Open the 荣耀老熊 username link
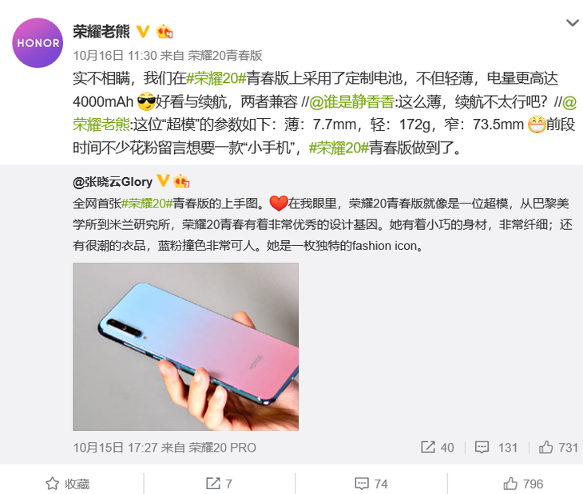 (101, 32)
